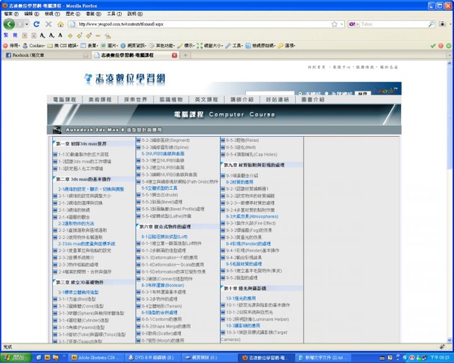Image resolution: width=454 pixels, height=363 pixels.
Task: Open the 表單 (Forms) dropdown menu
Action: 89,45
